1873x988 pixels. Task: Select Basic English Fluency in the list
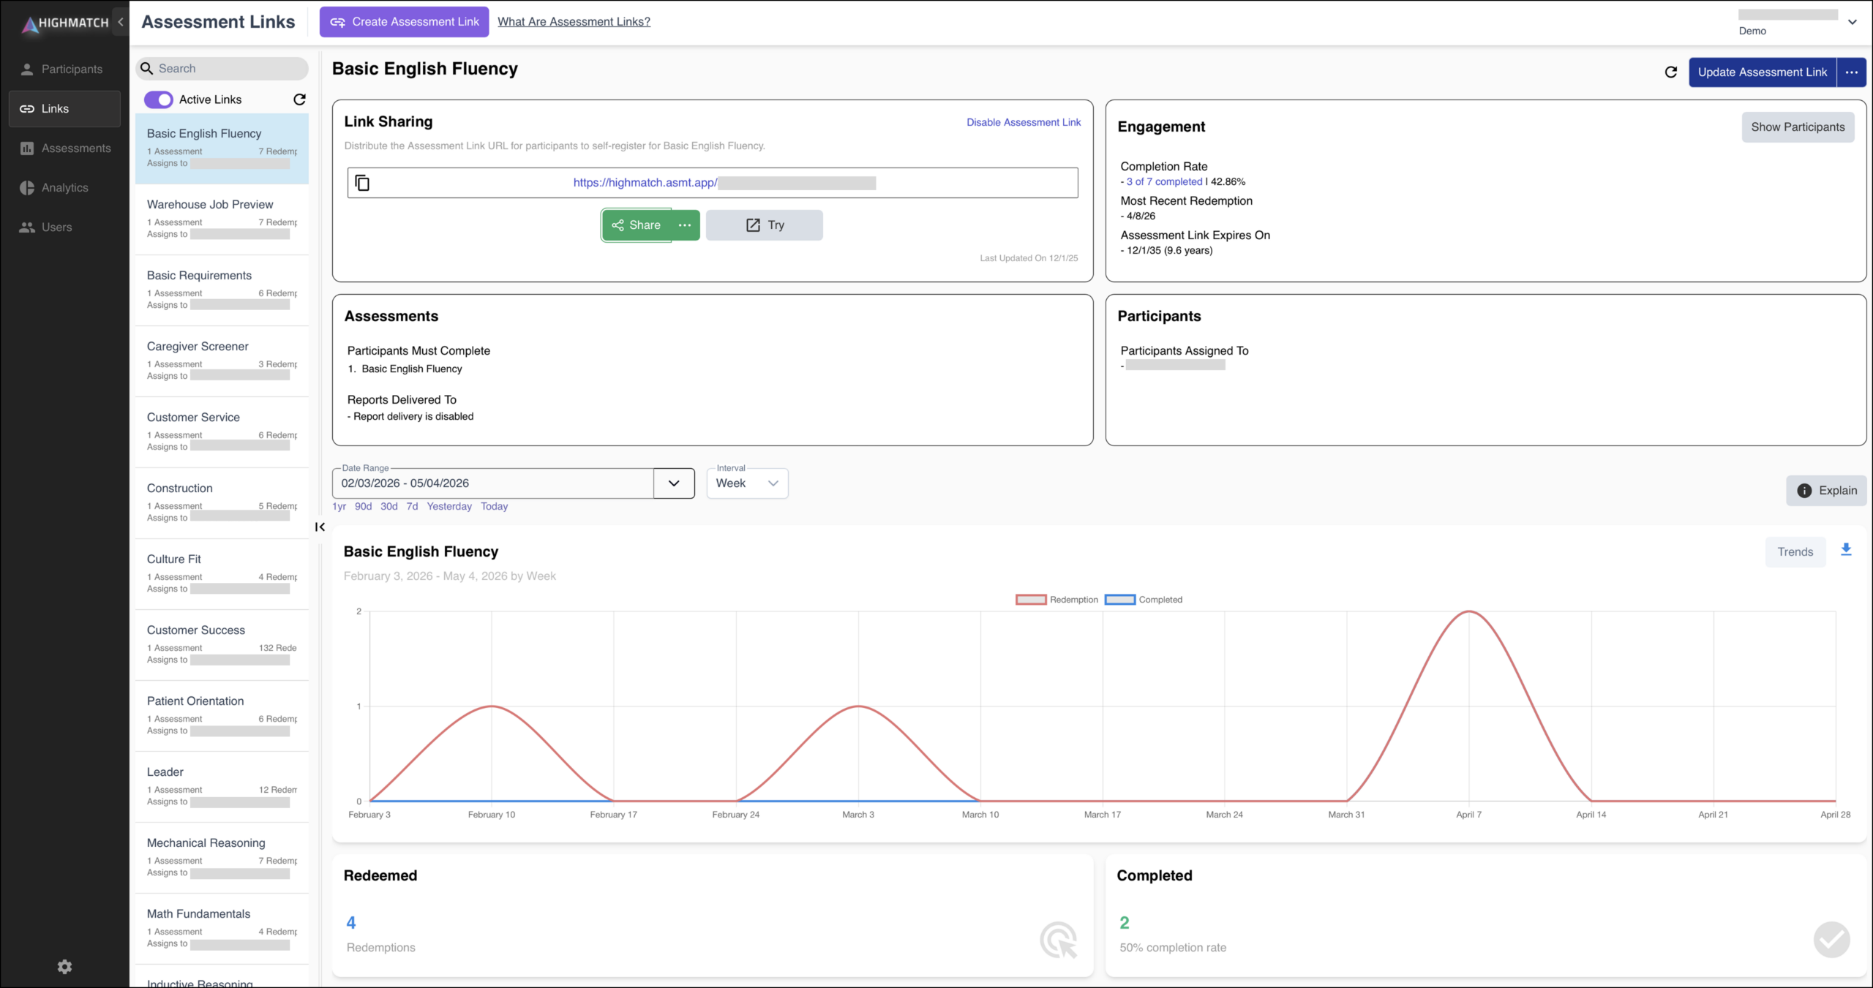click(x=222, y=148)
